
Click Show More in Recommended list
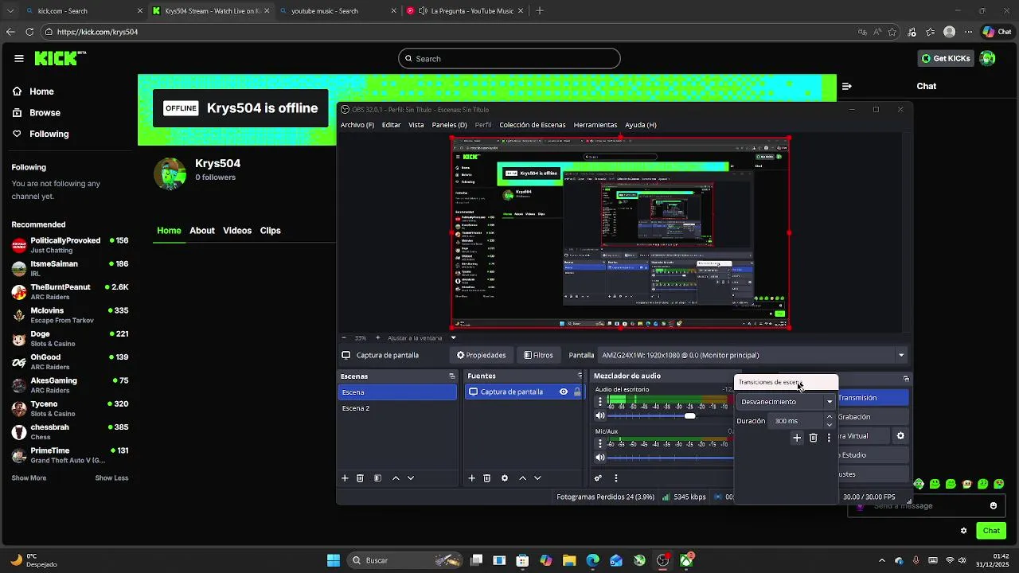(x=29, y=478)
